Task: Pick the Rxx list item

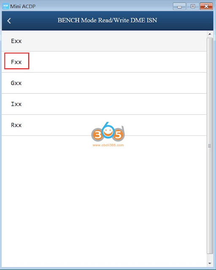Action: (x=104, y=125)
